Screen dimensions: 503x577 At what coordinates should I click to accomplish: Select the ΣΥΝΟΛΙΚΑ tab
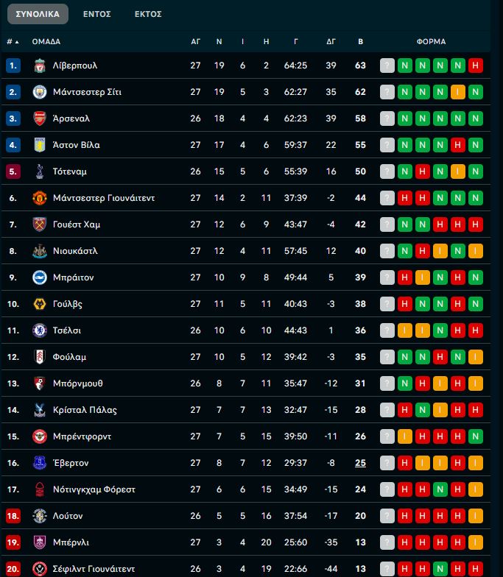point(38,14)
